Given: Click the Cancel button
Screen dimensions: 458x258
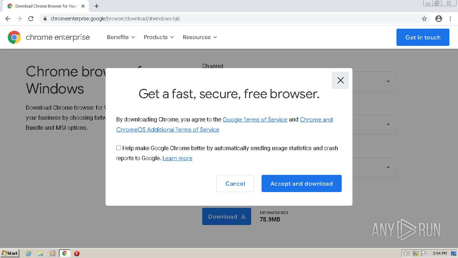Looking at the screenshot, I should point(235,183).
